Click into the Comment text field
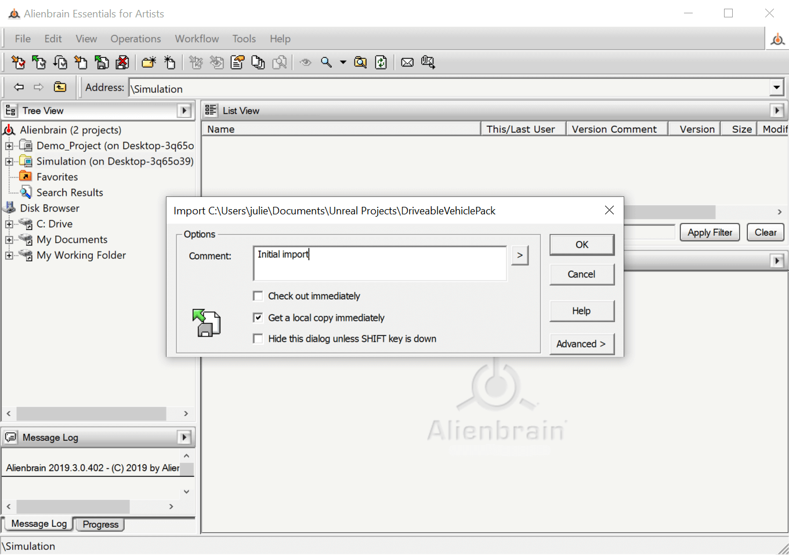 click(x=379, y=264)
